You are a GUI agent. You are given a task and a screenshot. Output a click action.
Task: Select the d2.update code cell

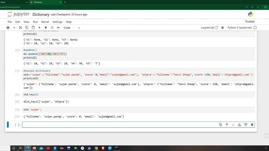click(x=138, y=54)
